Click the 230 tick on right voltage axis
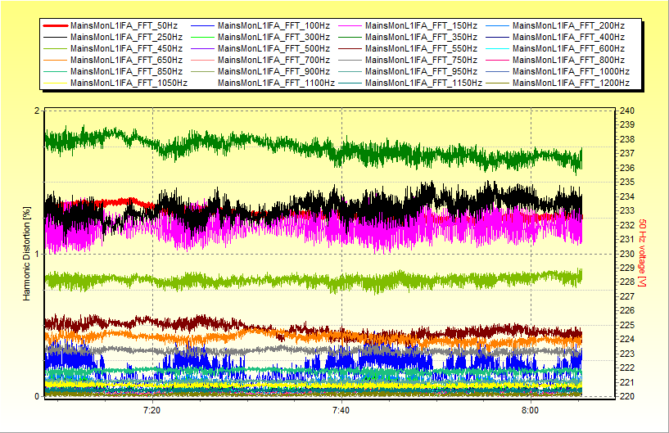The image size is (669, 433). coord(627,254)
